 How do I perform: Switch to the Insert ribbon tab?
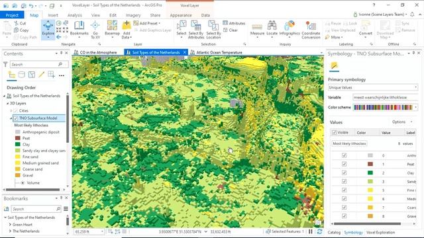point(53,15)
